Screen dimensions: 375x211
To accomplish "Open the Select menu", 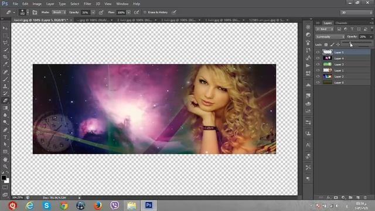I will pos(74,4).
